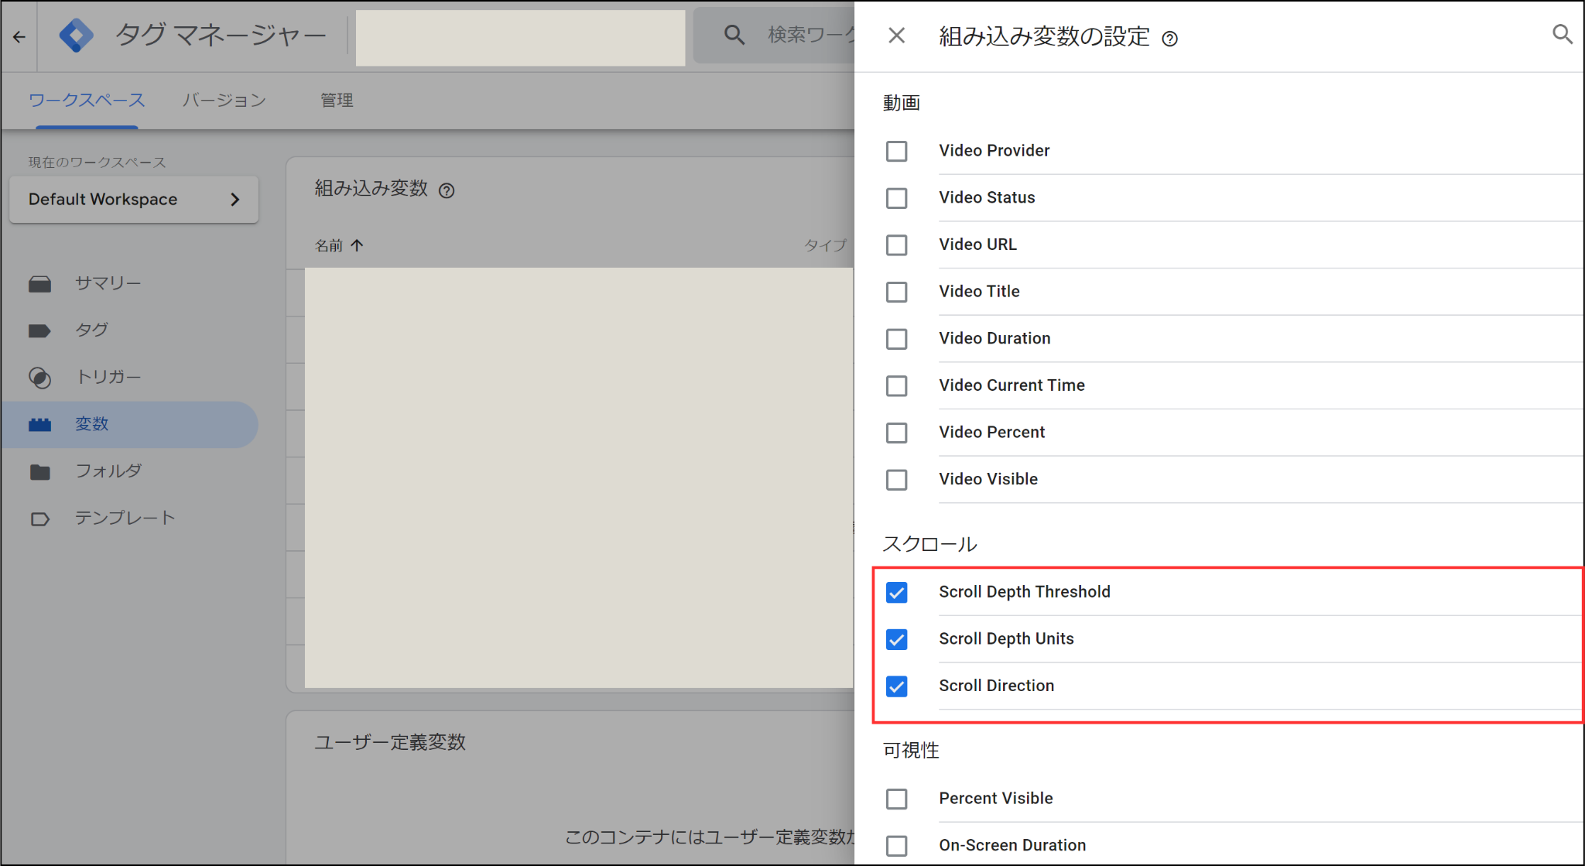Click the フォルダ sidebar icon
The image size is (1585, 866).
(39, 472)
